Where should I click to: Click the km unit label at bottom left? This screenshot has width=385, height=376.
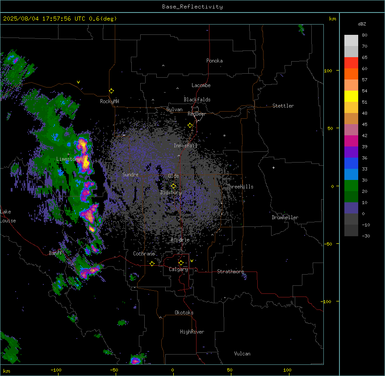[7, 371]
